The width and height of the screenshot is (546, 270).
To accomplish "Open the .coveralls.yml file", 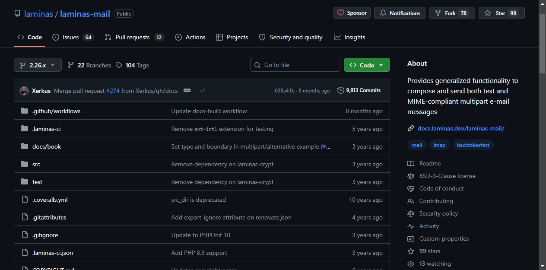I will (x=50, y=200).
